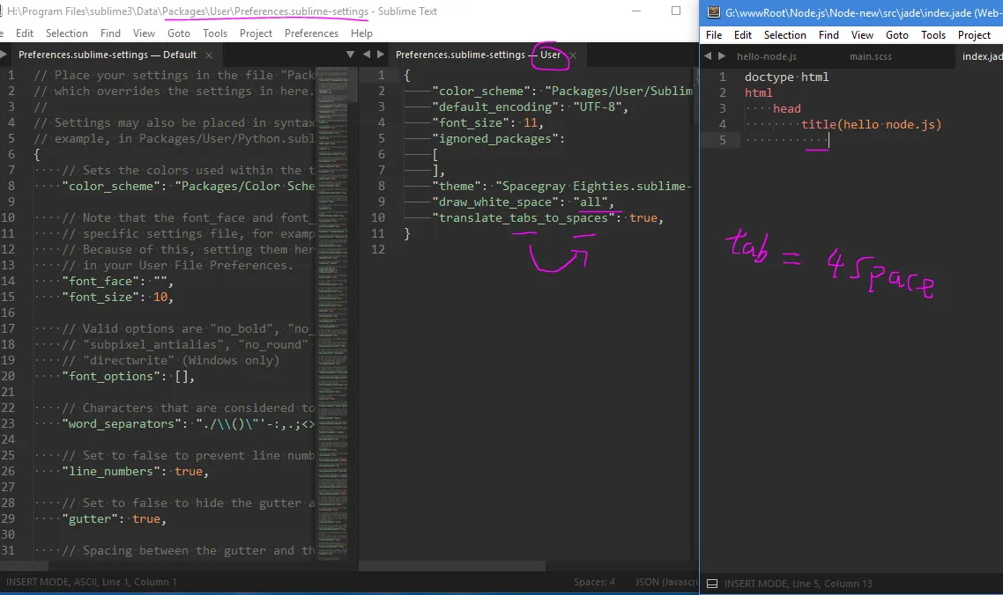The width and height of the screenshot is (1003, 595).
Task: Open the Edit menu in the left Sublime window
Action: pyautogui.click(x=25, y=33)
